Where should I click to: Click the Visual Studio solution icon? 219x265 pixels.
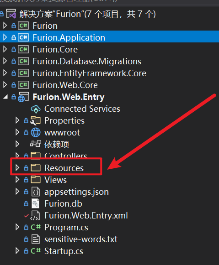pyautogui.click(x=11, y=14)
